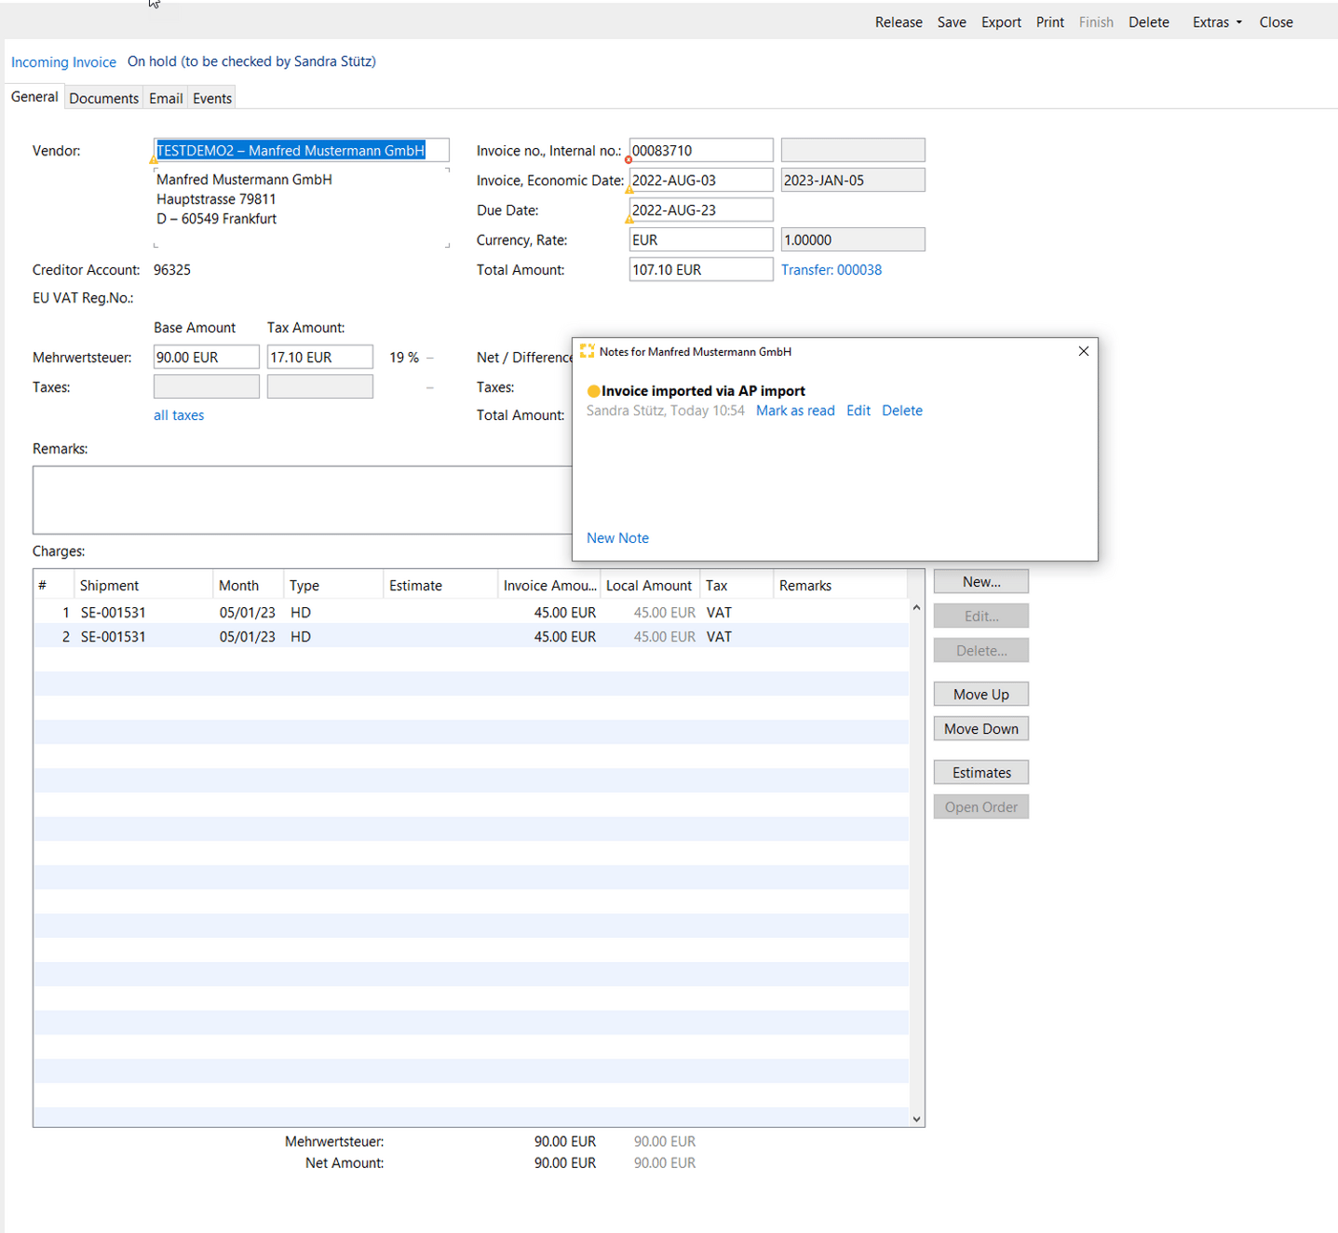Click the charges list scroll-down arrow

pyautogui.click(x=916, y=1119)
